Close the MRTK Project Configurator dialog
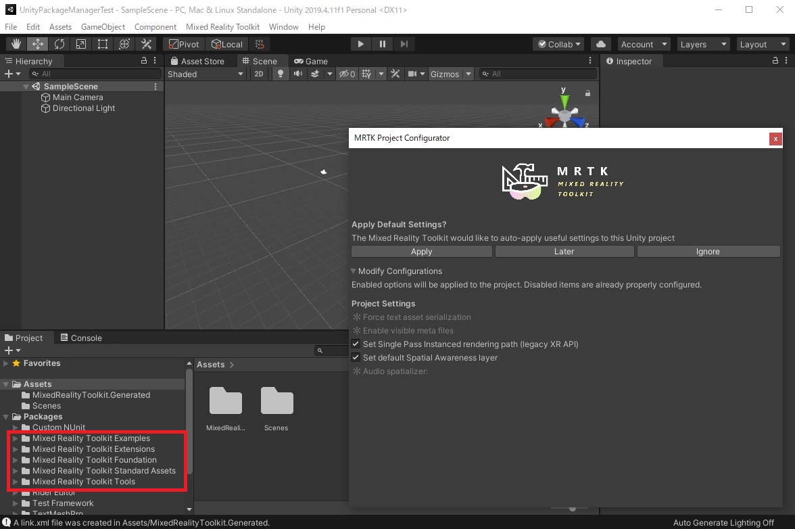795x529 pixels. pos(775,139)
